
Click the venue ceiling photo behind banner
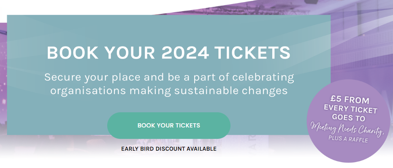tap(361, 38)
